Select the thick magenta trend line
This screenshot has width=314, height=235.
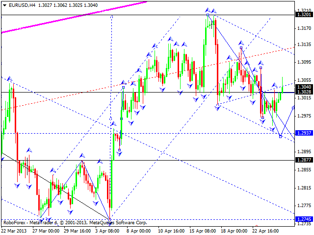pos(74,17)
